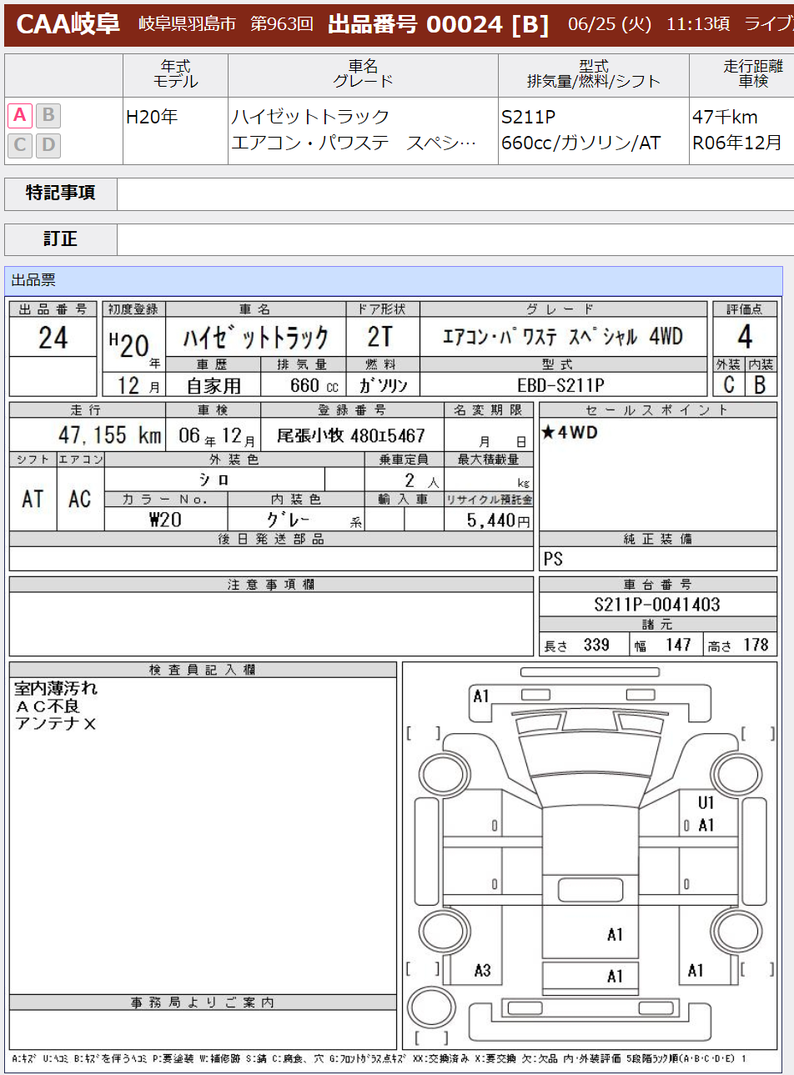Click the 注意事項欄 header
794x1075 pixels.
tap(272, 585)
